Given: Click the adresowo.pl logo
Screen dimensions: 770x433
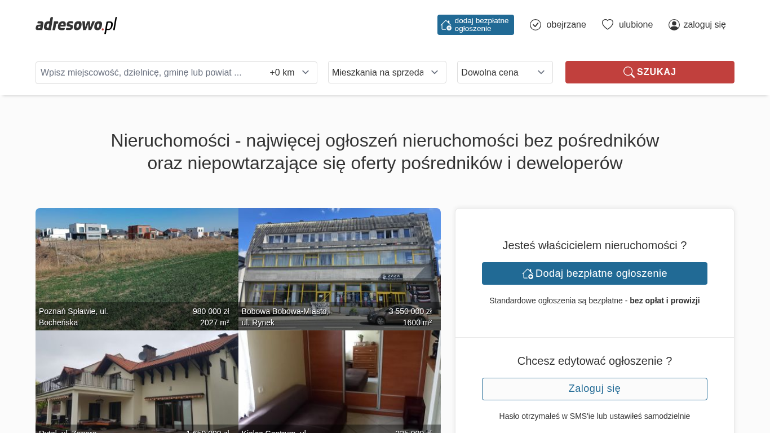Looking at the screenshot, I should 76,25.
